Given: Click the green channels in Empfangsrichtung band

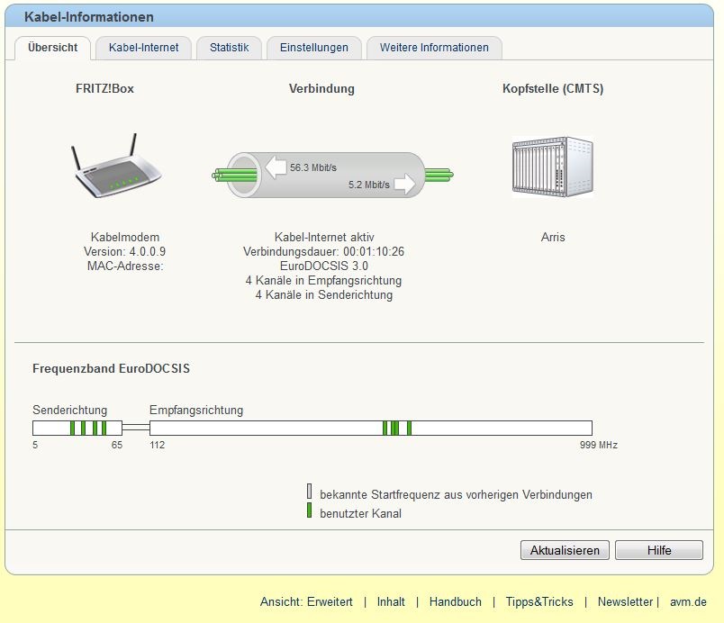Looking at the screenshot, I should pyautogui.click(x=396, y=428).
